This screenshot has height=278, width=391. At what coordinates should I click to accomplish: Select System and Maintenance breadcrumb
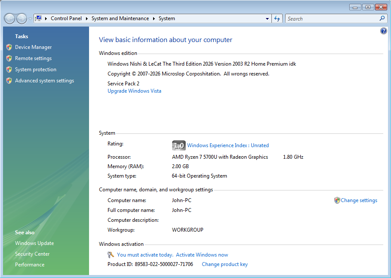pos(120,18)
